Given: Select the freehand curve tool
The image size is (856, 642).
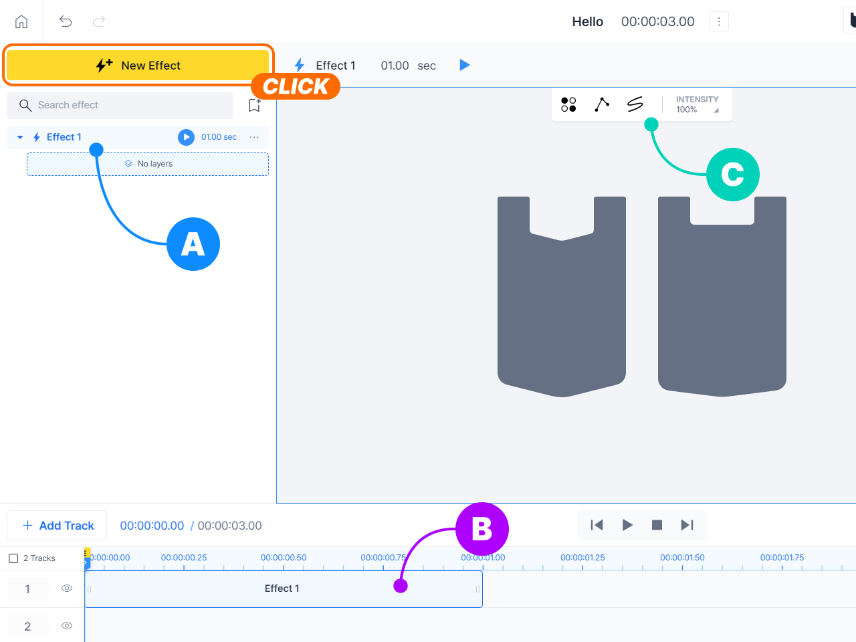Looking at the screenshot, I should tap(635, 104).
